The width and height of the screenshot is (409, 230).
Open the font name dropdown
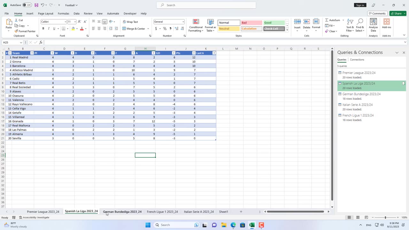pos(65,22)
